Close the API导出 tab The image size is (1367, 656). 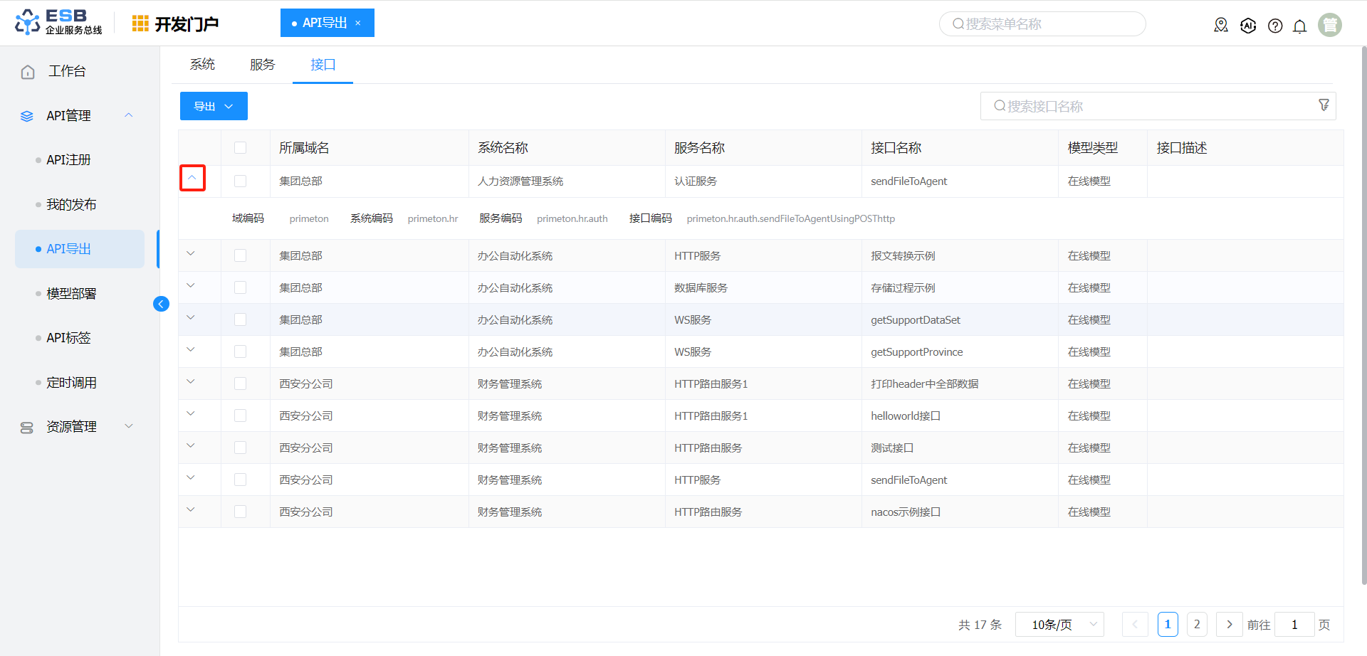358,23
